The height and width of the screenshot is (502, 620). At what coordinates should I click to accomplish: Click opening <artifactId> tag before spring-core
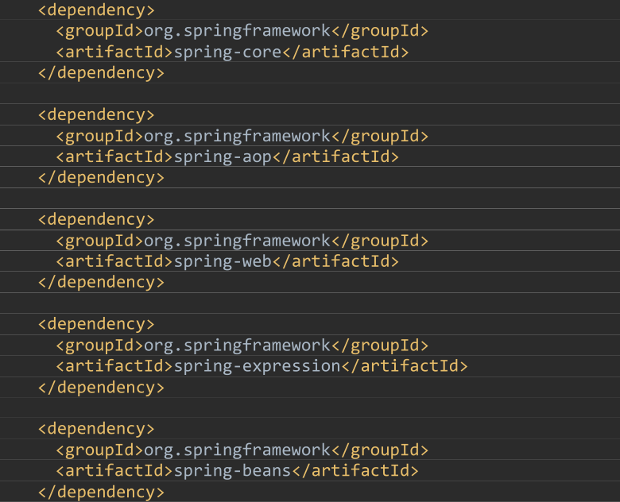point(114,52)
